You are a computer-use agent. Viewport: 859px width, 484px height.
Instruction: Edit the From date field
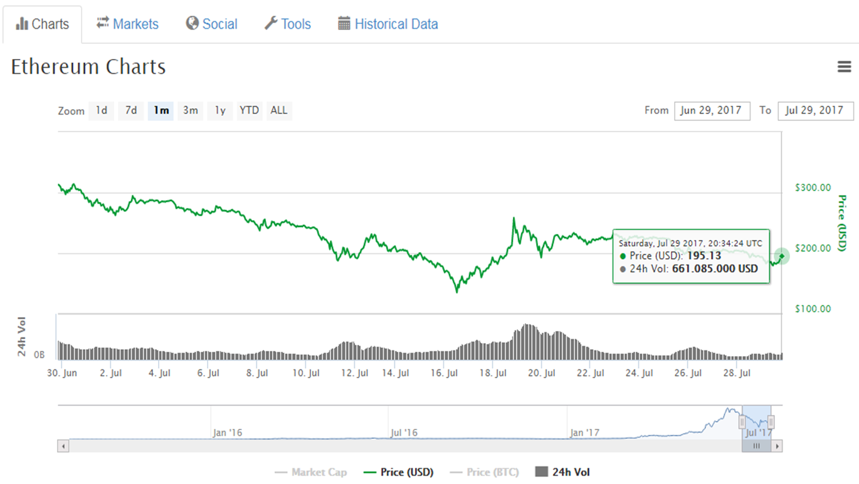click(x=712, y=110)
